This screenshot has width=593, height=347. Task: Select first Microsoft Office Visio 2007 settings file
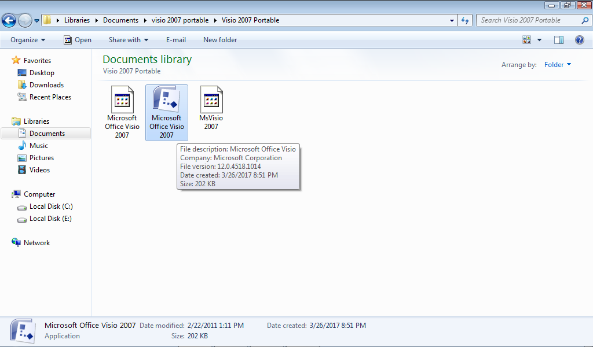(122, 113)
